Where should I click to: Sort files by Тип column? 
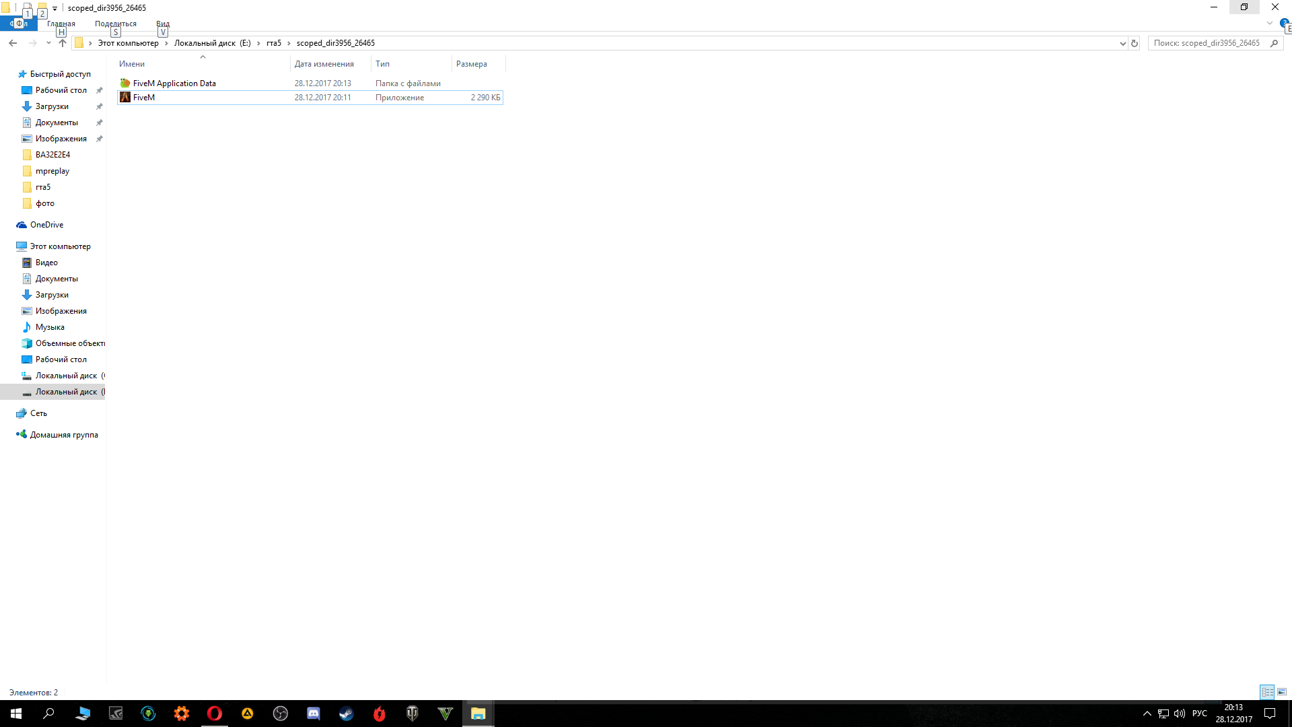coord(382,64)
